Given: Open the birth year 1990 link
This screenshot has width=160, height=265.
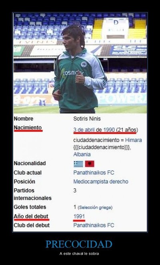Looking at the screenshot, I should (109, 130).
